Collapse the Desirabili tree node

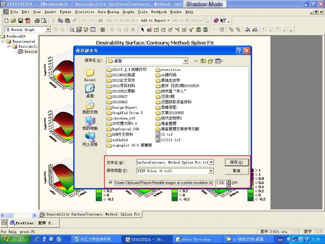(x=9, y=46)
